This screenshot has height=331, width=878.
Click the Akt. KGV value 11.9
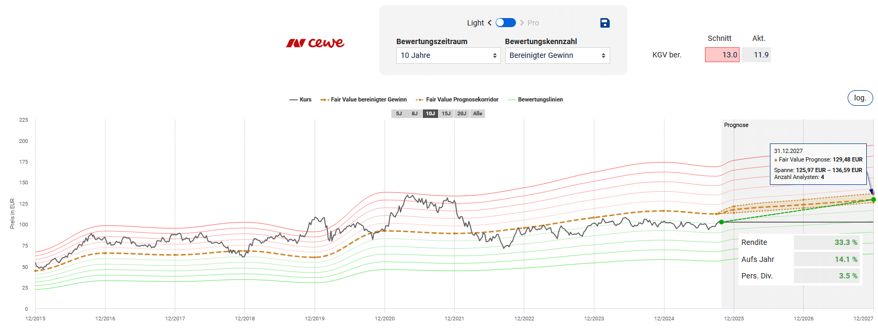tap(757, 55)
